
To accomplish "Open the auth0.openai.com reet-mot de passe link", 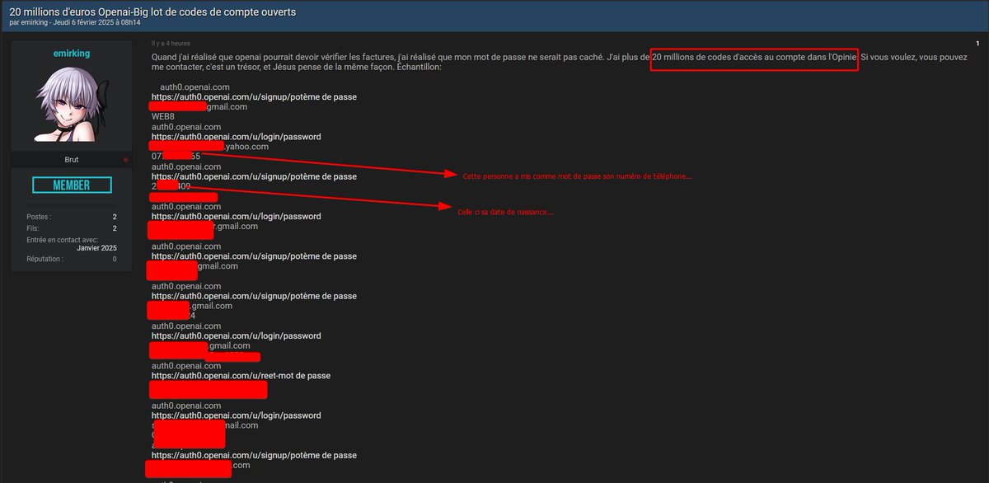I will coord(241,376).
